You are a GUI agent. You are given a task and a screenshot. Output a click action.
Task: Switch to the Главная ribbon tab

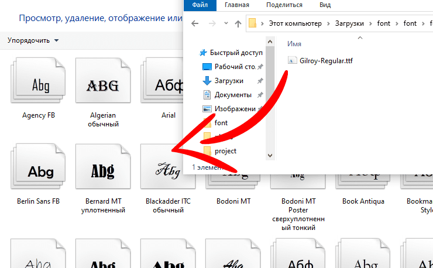pyautogui.click(x=236, y=5)
